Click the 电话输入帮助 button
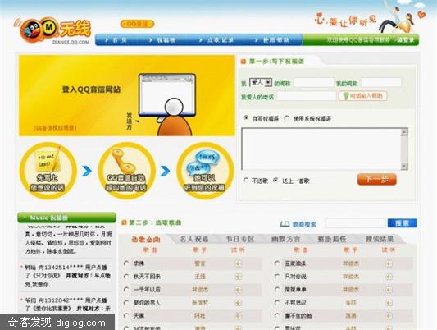 click(362, 96)
